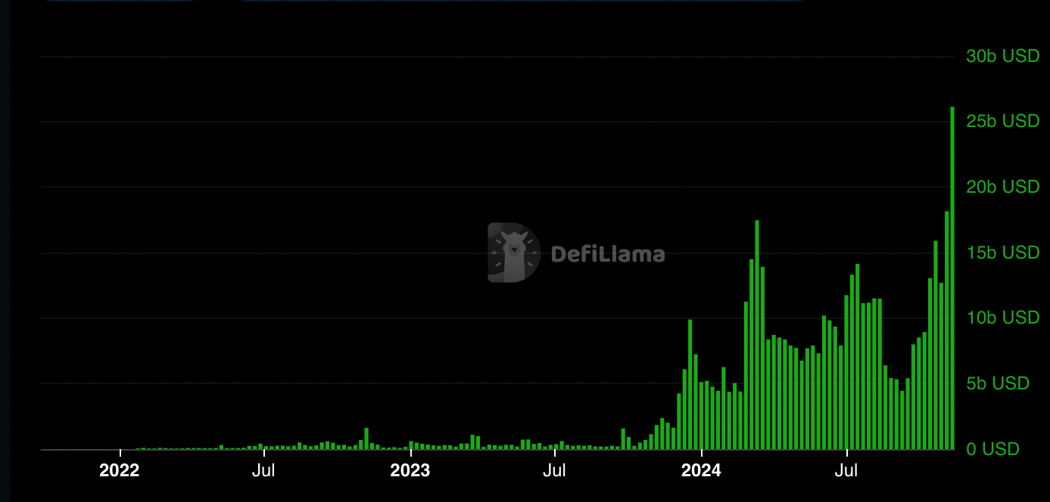Click the 2022 x-axis label
1050x502 pixels.
(x=120, y=471)
